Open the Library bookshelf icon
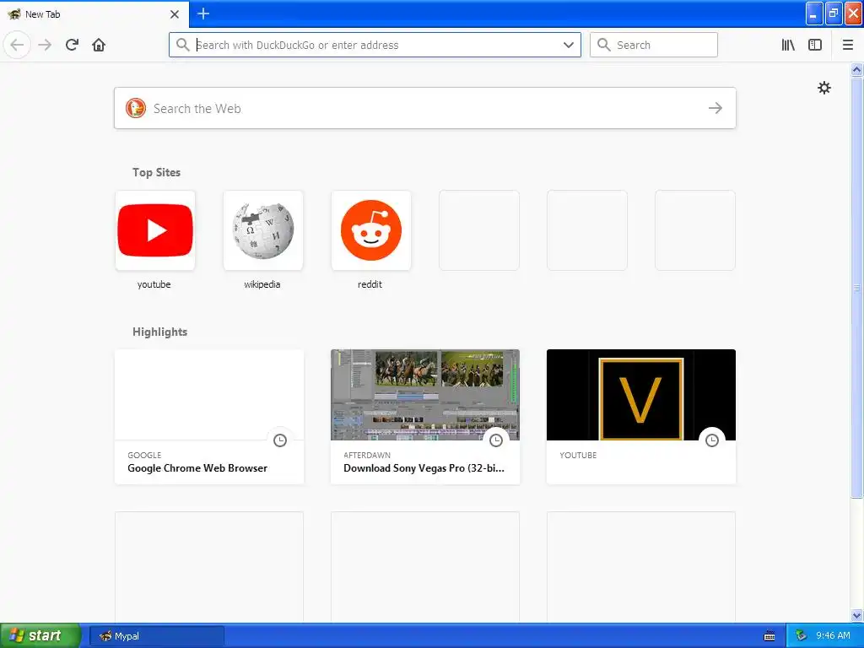The width and height of the screenshot is (864, 648). (788, 45)
